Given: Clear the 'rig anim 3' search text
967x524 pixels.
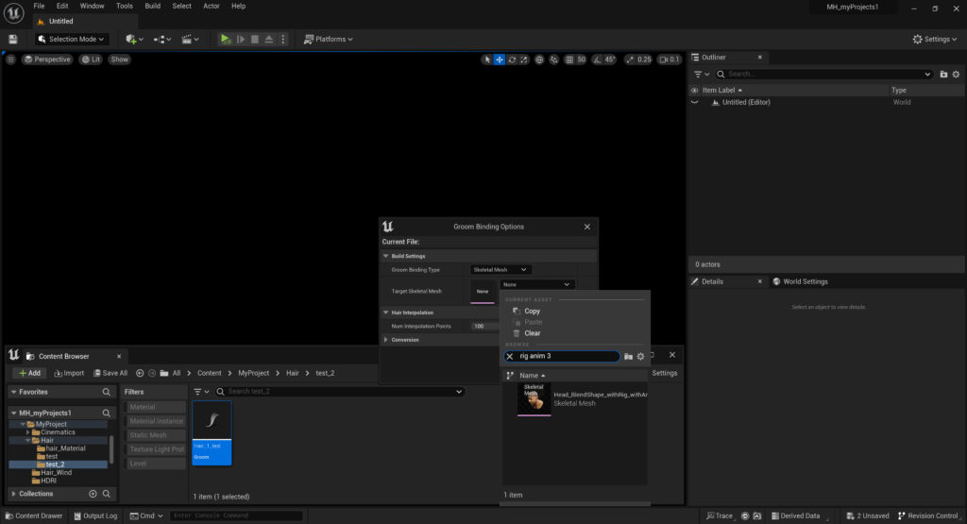Looking at the screenshot, I should (510, 356).
